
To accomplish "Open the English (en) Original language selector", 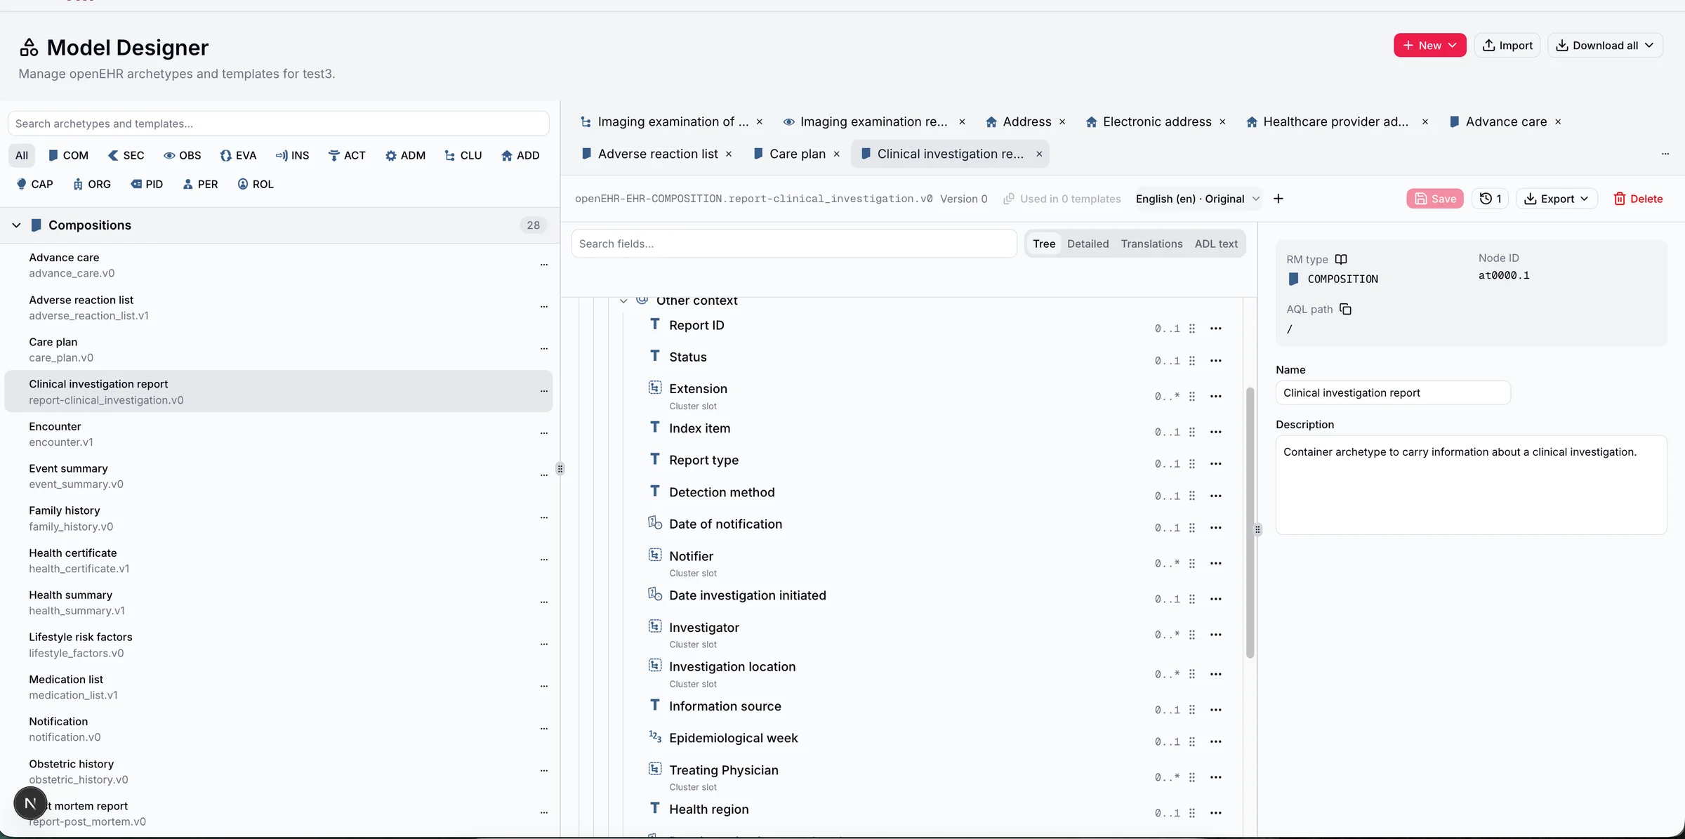I will click(x=1197, y=199).
